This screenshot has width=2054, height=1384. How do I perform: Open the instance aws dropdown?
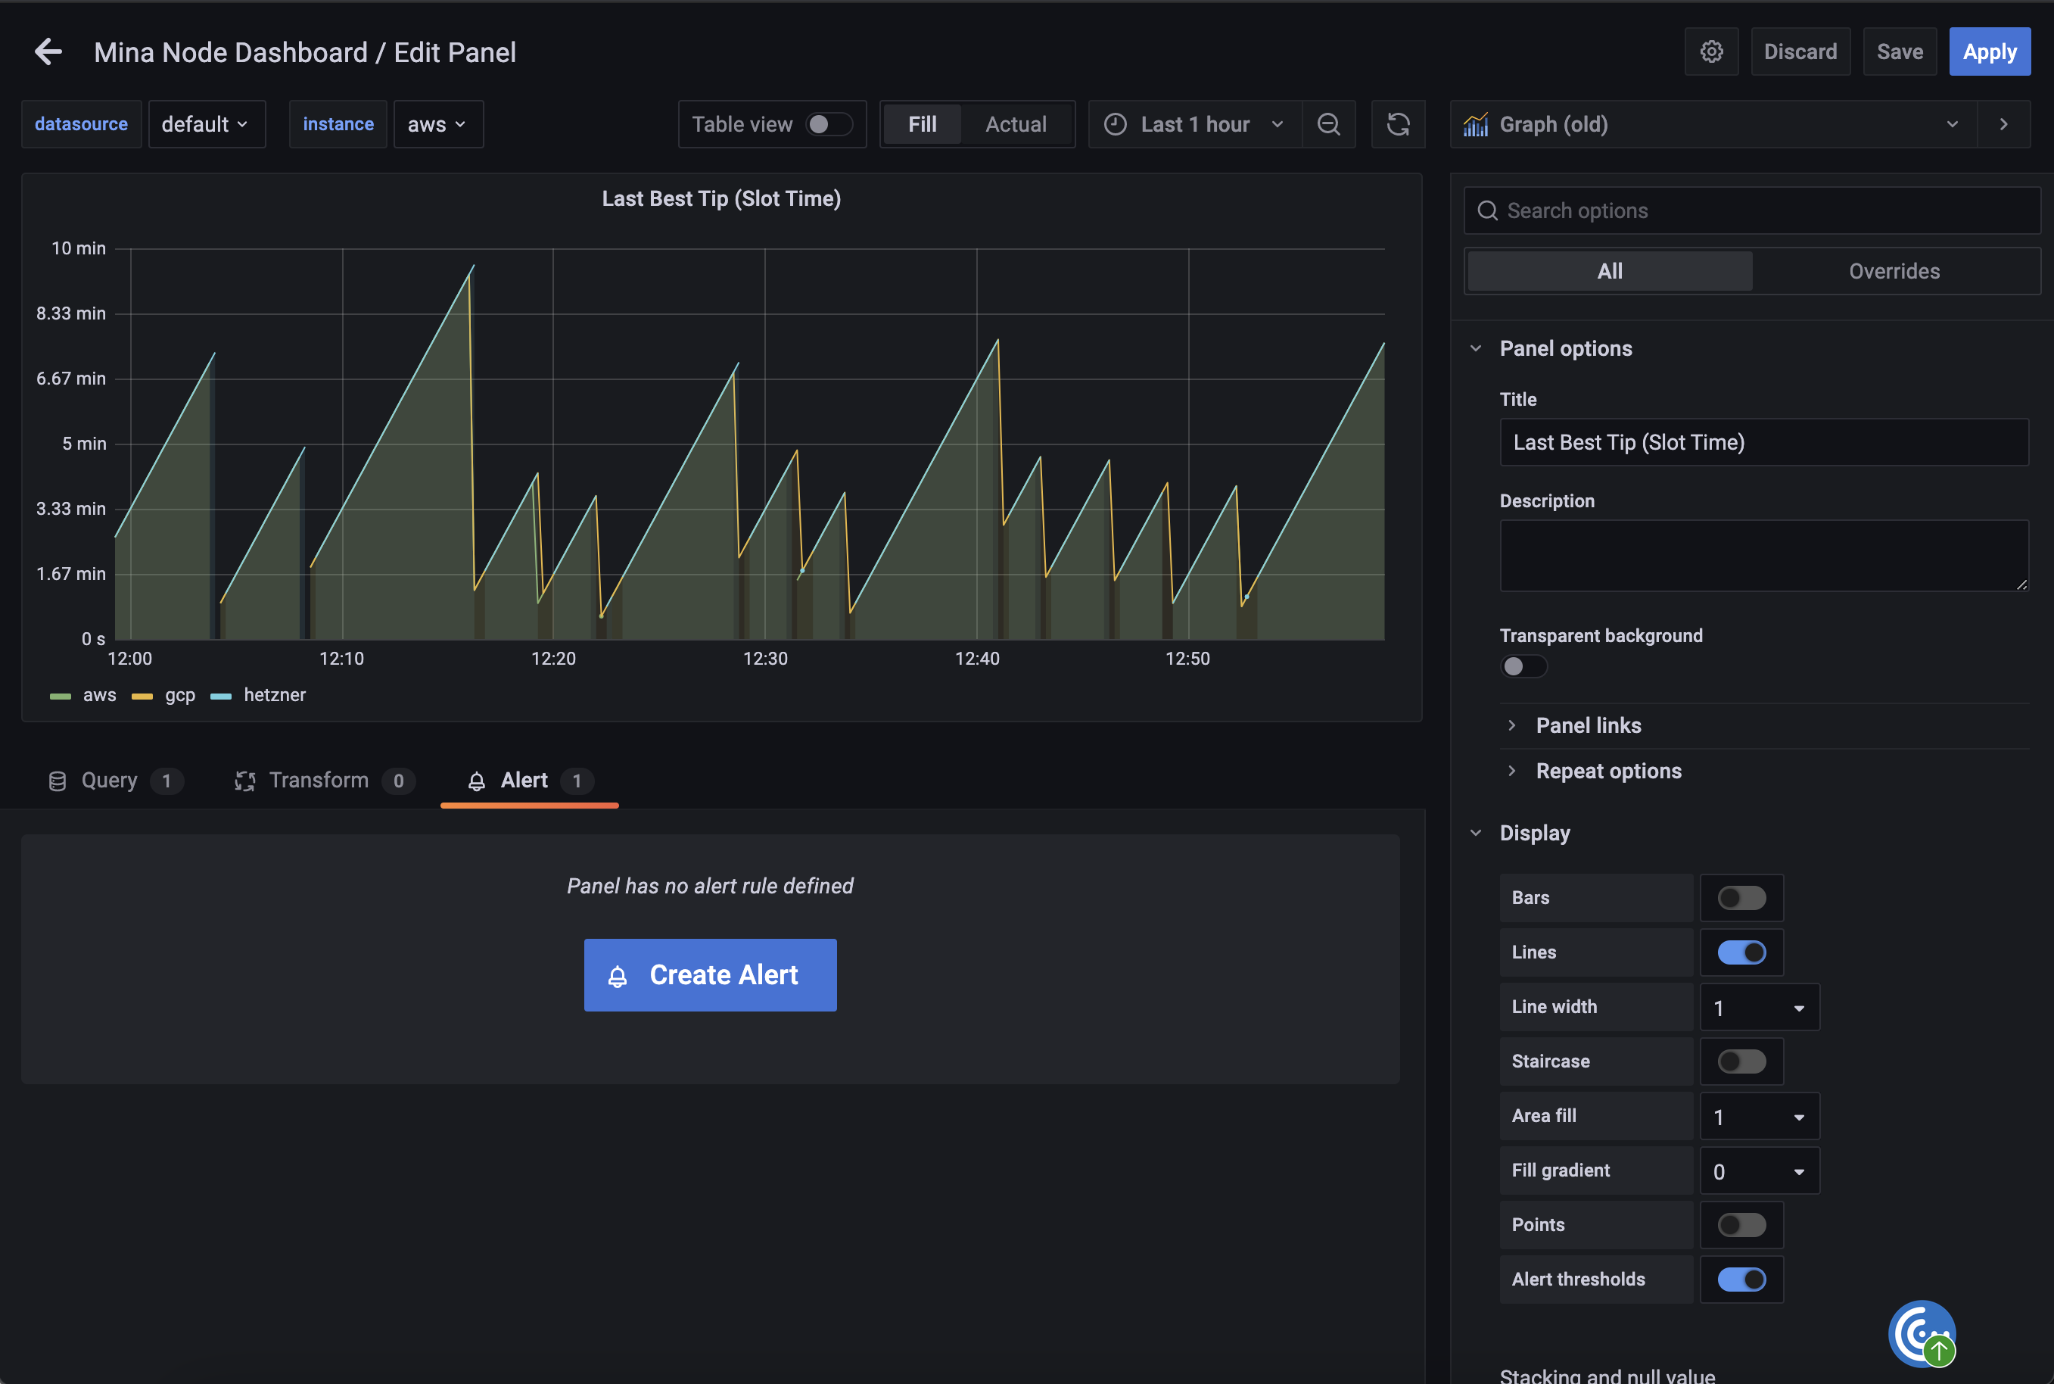(437, 124)
